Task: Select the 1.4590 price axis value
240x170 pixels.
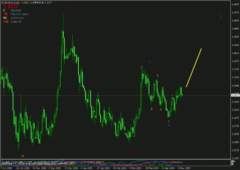Action: pyautogui.click(x=235, y=20)
